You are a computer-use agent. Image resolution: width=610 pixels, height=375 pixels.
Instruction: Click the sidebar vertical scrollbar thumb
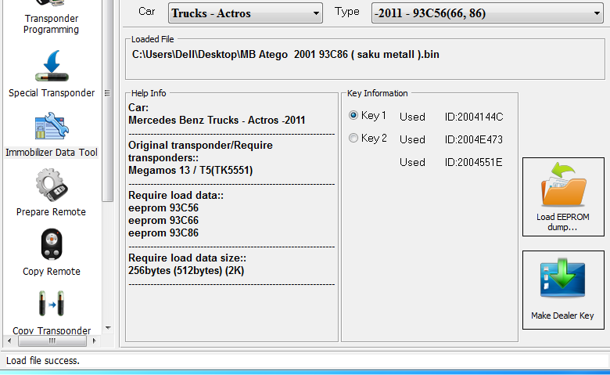pos(107,100)
